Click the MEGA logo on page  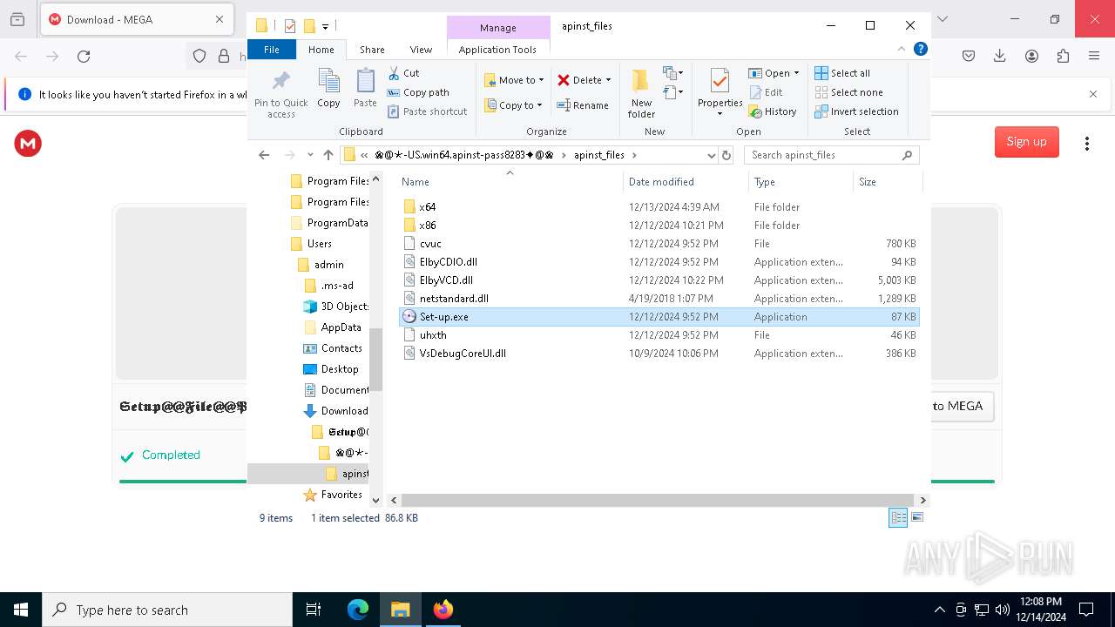(28, 143)
